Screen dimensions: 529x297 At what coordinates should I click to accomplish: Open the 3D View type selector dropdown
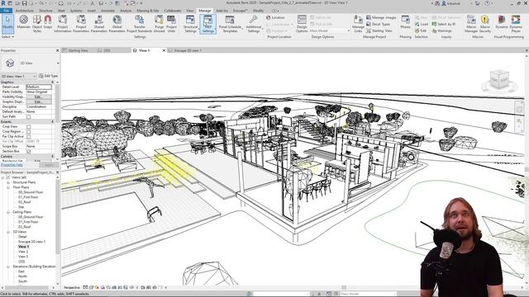point(58,64)
